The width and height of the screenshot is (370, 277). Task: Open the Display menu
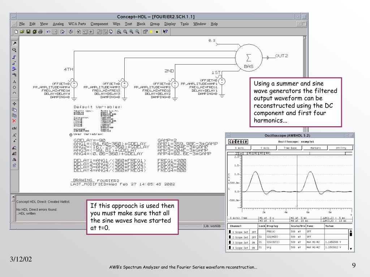[170, 24]
